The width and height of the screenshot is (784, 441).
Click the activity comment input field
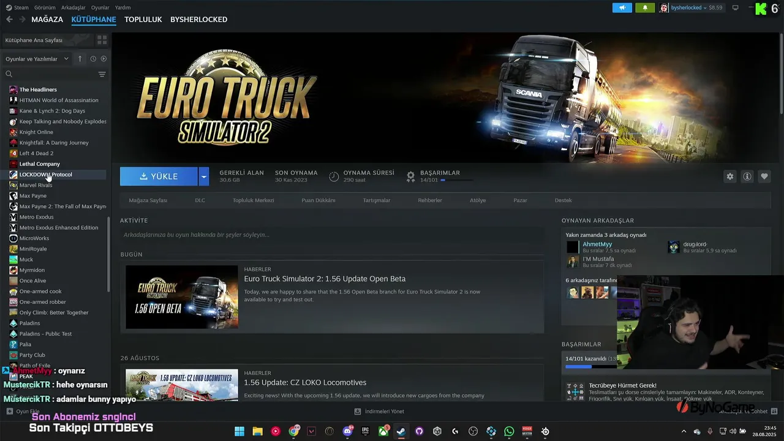point(332,235)
